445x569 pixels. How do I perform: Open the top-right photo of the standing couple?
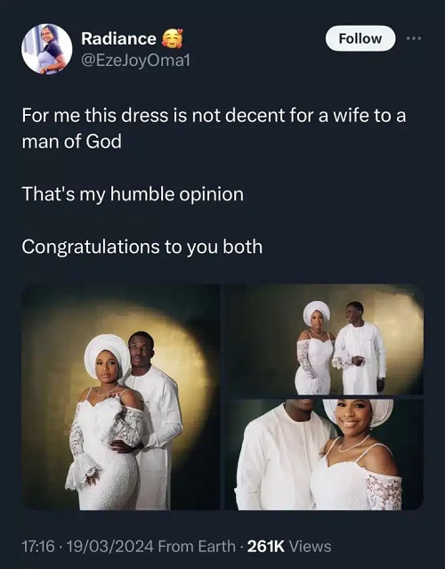click(x=324, y=339)
